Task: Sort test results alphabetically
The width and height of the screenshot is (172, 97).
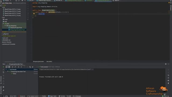Action: click(x=13, y=67)
